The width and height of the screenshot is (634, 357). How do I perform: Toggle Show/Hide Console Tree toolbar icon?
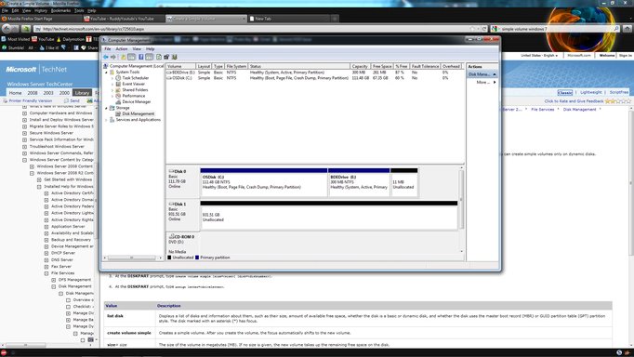(131, 57)
